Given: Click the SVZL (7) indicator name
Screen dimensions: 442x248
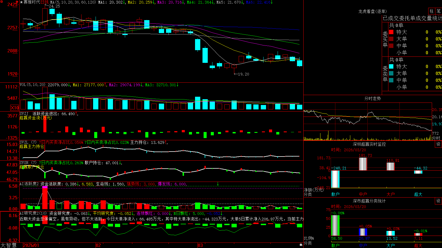Looking at the screenshot, I should pos(28,142).
